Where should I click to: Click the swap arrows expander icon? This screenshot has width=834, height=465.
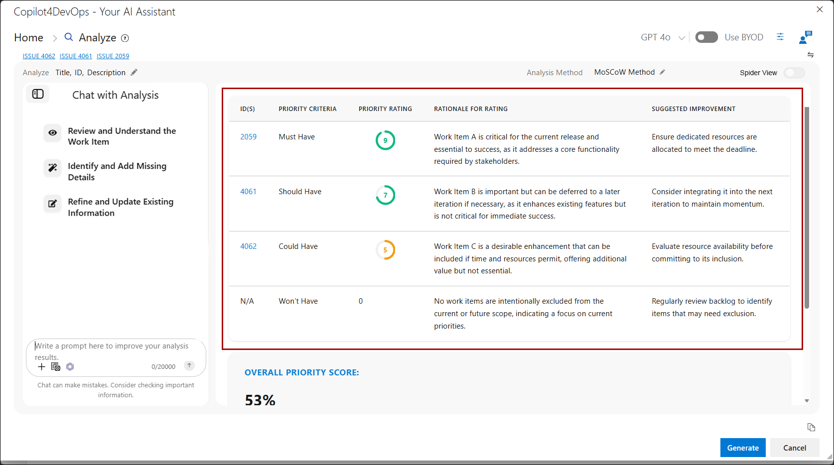coord(811,55)
